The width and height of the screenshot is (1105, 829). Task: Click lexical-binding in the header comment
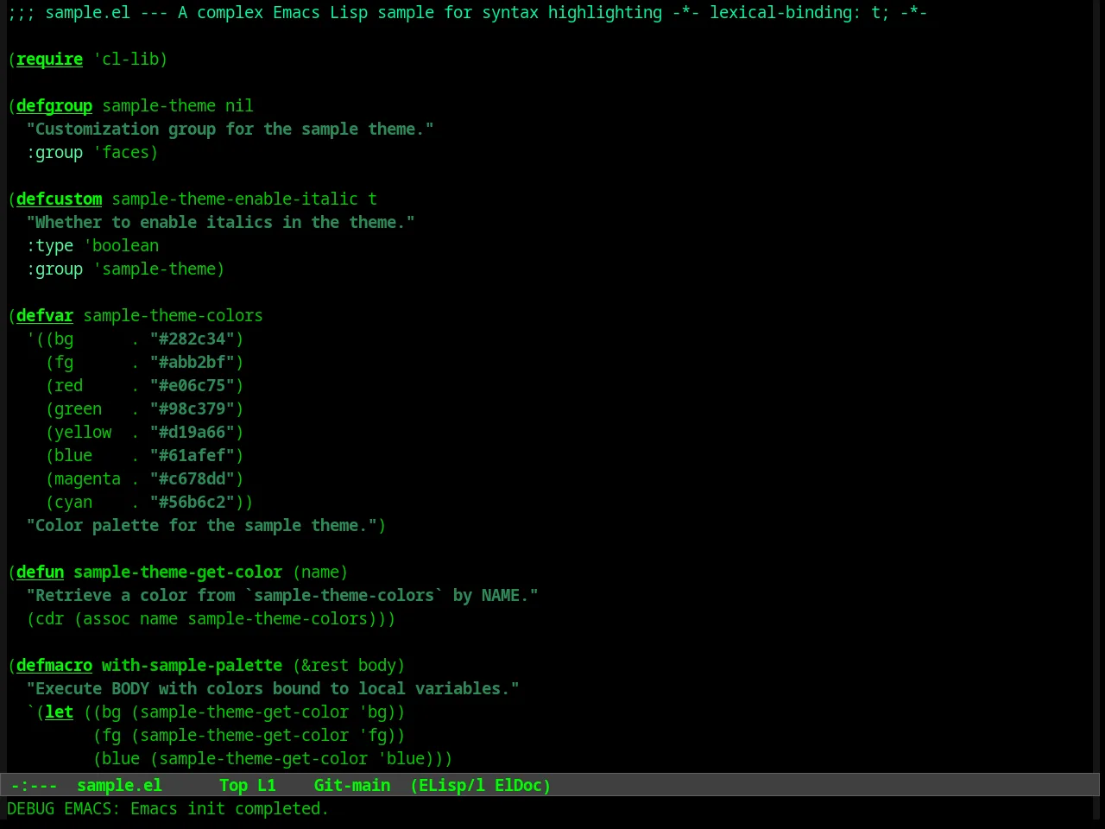click(780, 12)
